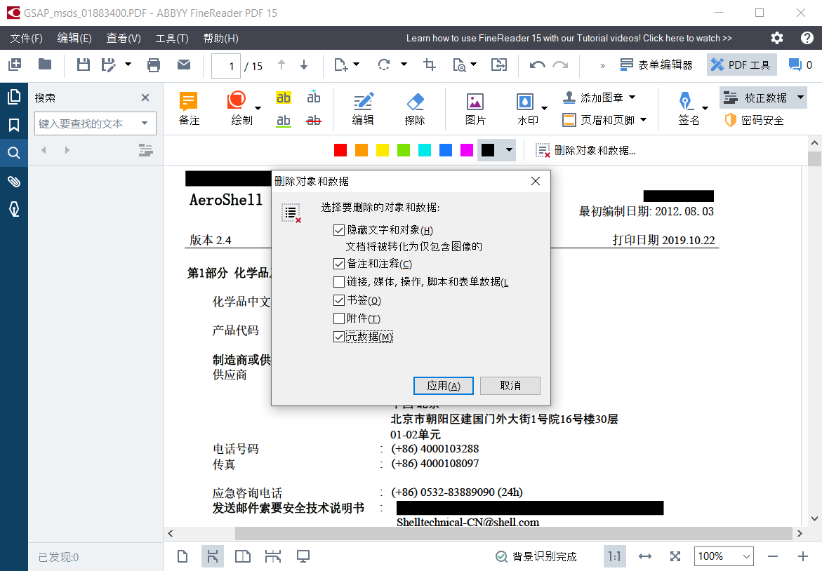The height and width of the screenshot is (571, 822).
Task: Open the Attachments paperclip sidebar icon
Action: (x=14, y=182)
